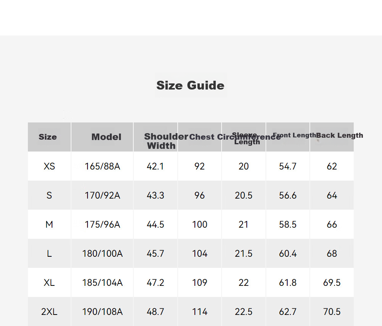Click front length "56.6"
The width and height of the screenshot is (382, 326).
click(x=288, y=195)
